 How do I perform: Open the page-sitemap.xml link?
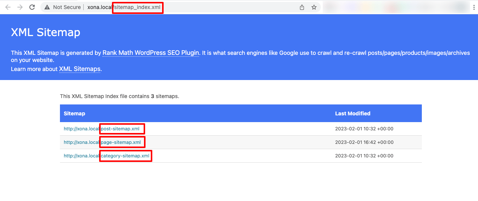point(102,142)
